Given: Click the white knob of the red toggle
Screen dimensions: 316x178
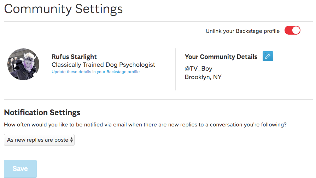Looking at the screenshot, I should tap(296, 31).
